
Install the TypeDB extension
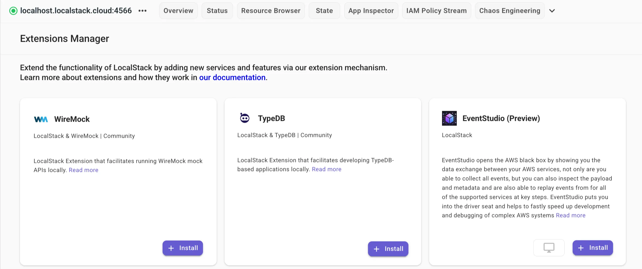coord(388,249)
